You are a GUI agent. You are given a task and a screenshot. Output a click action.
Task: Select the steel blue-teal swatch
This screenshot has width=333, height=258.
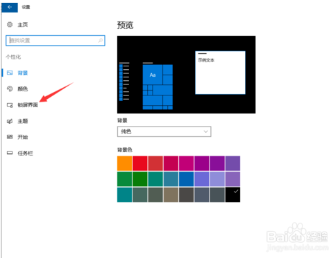click(x=171, y=179)
